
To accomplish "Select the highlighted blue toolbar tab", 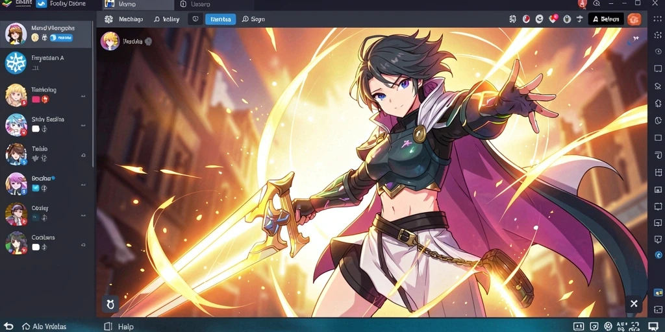I will (221, 19).
